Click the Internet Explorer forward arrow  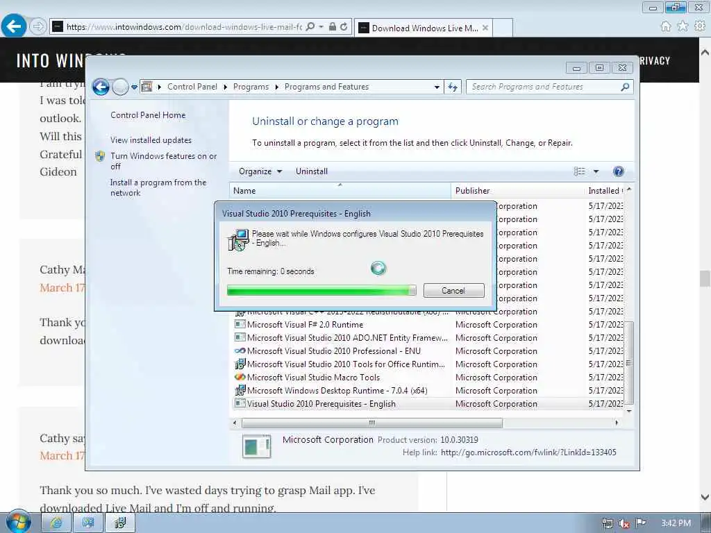[x=38, y=27]
